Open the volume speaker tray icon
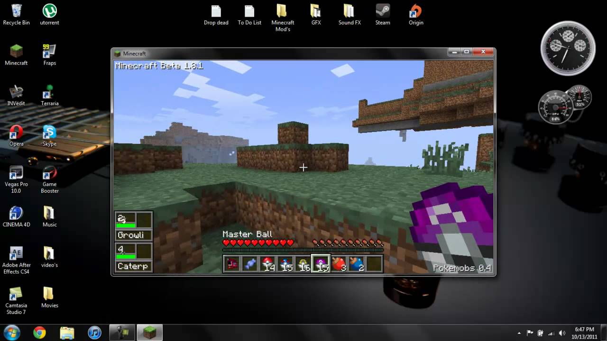Viewport: 607px width, 341px height. tap(562, 333)
